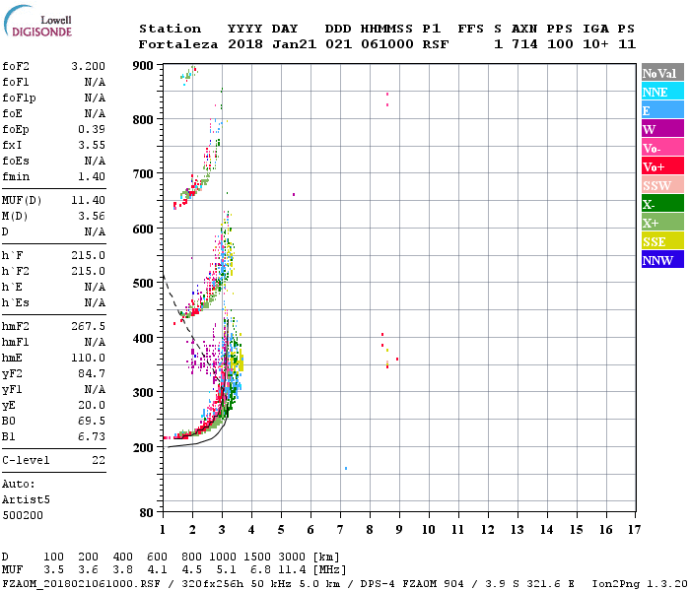690x591 pixels.
Task: Click the MUF(D) value 11.40
Action: [88, 200]
